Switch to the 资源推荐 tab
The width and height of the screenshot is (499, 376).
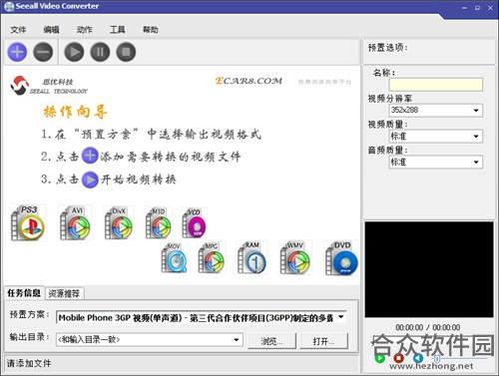[64, 293]
